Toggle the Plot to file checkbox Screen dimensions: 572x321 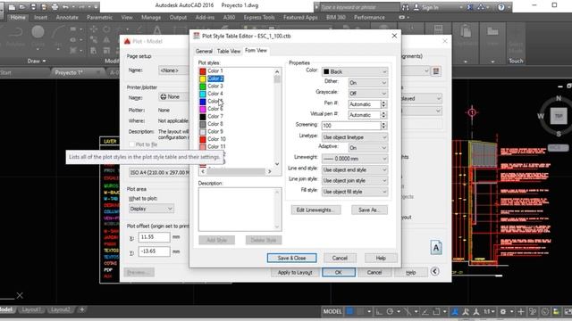click(132, 144)
